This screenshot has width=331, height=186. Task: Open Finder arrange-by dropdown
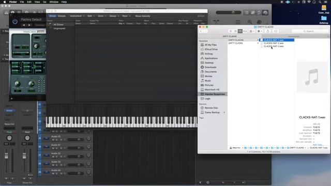pos(252,31)
